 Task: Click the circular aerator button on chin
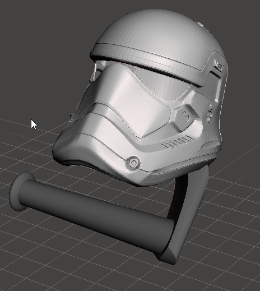pyautogui.click(x=133, y=163)
